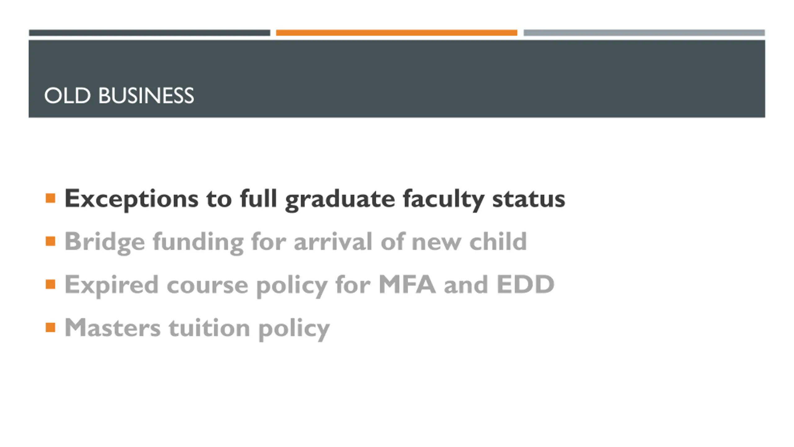Select the orange accent bar at top
The image size is (794, 447).
[397, 33]
